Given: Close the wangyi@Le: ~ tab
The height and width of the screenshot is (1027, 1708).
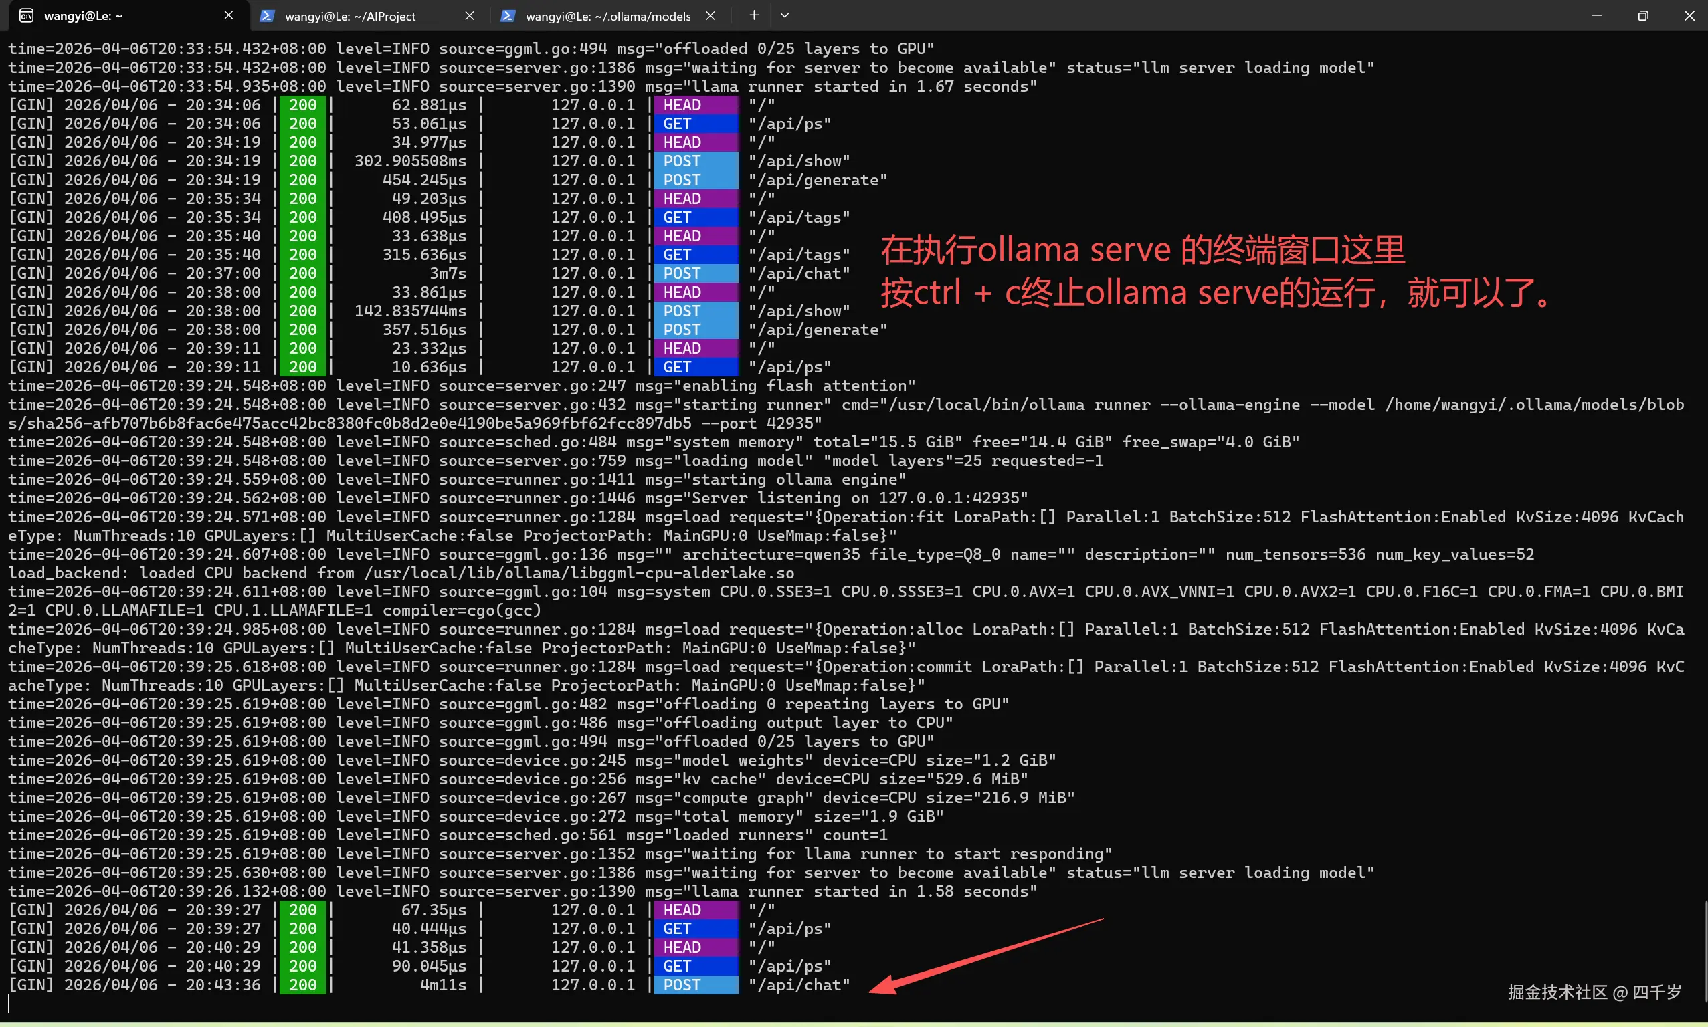Looking at the screenshot, I should pos(229,15).
